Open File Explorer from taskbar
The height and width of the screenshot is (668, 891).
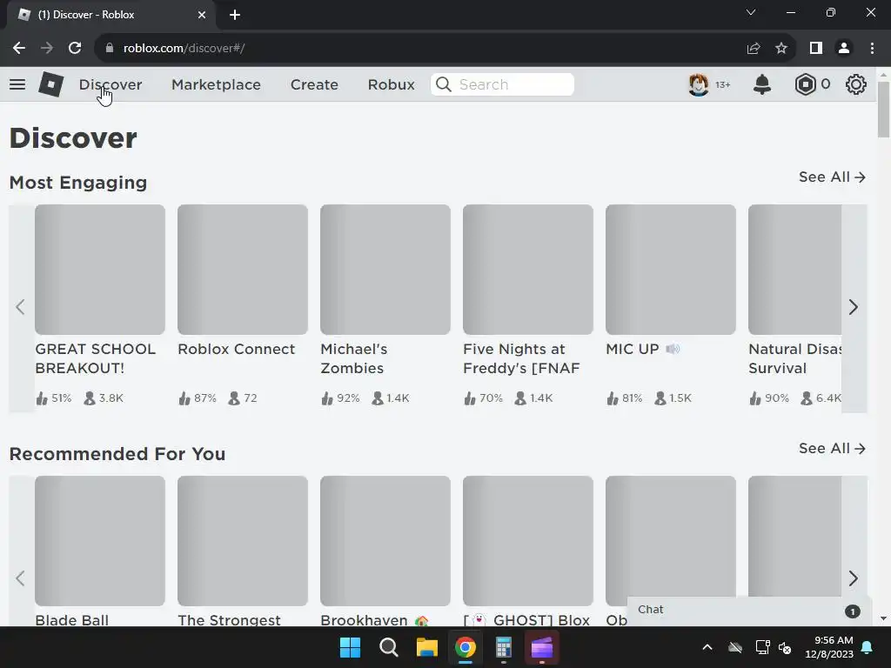(426, 647)
